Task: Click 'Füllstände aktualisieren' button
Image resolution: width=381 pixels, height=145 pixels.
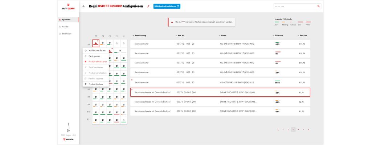Action: [x=167, y=6]
